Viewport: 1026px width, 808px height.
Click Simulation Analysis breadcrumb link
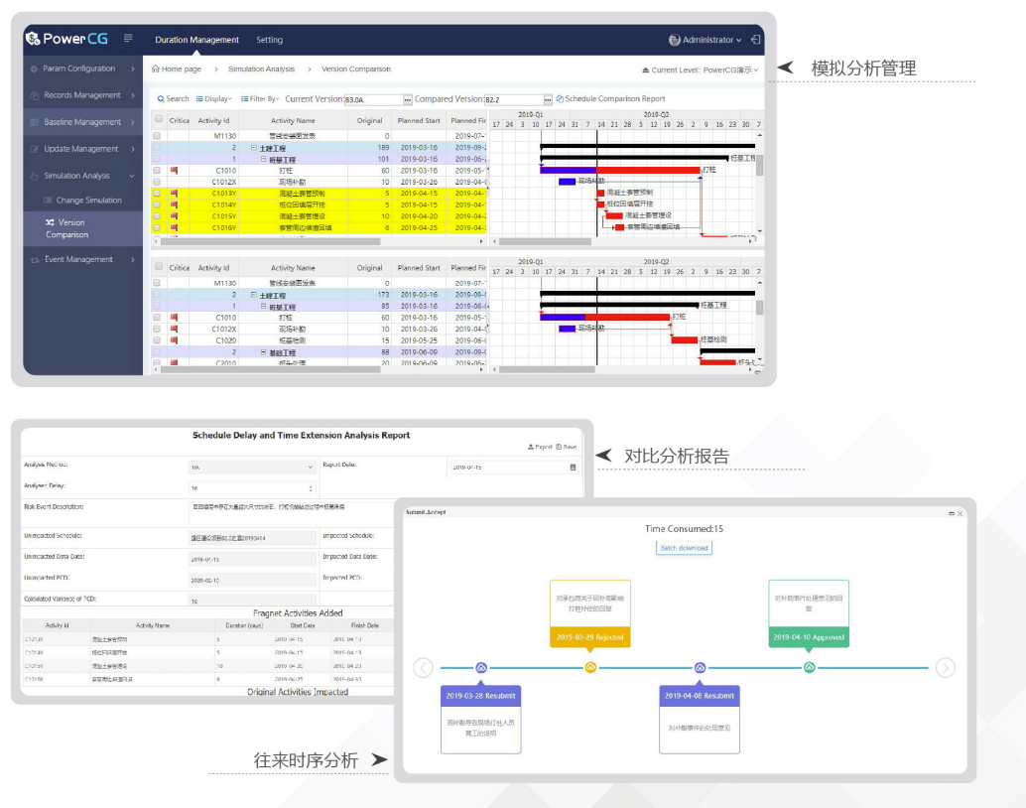pos(261,68)
